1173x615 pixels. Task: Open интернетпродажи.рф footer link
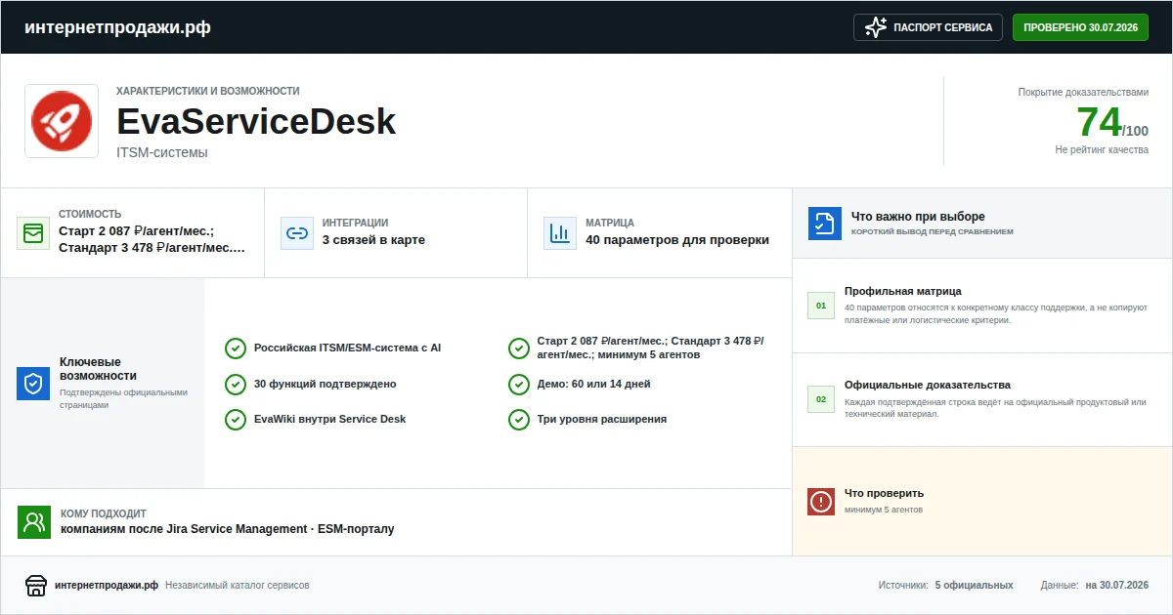(107, 585)
